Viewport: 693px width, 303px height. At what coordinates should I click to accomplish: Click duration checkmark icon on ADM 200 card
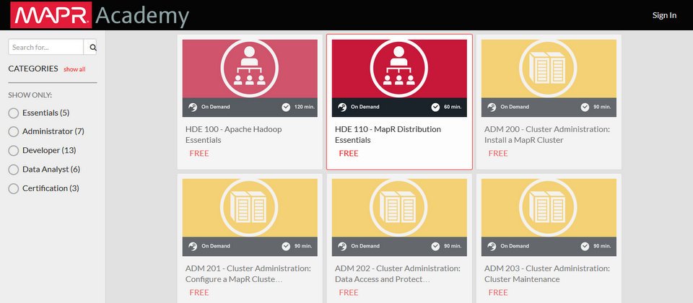point(585,107)
